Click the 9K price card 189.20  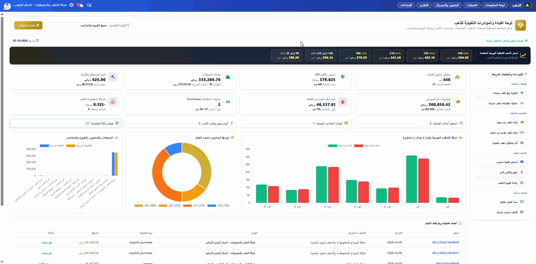pos(287,55)
